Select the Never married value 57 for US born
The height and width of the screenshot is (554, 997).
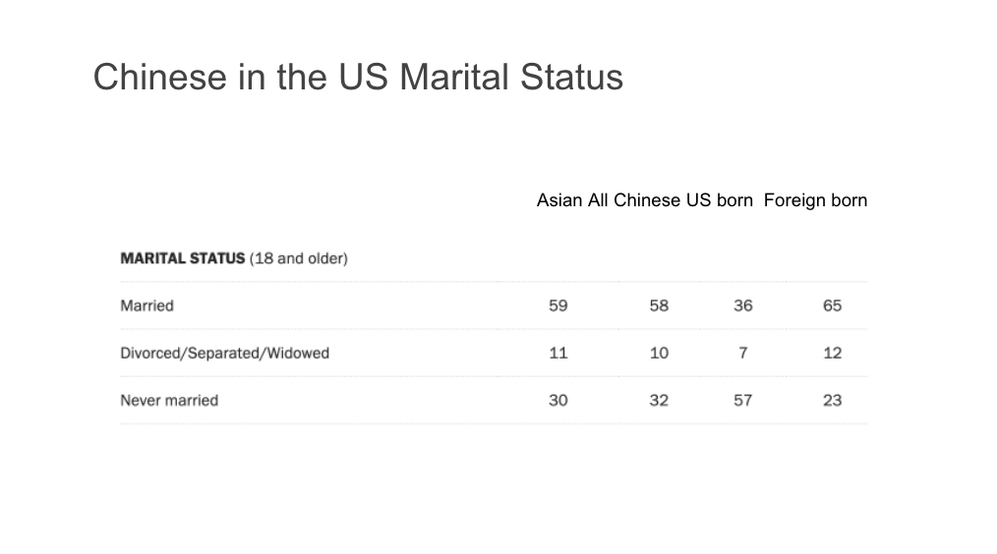pos(743,400)
